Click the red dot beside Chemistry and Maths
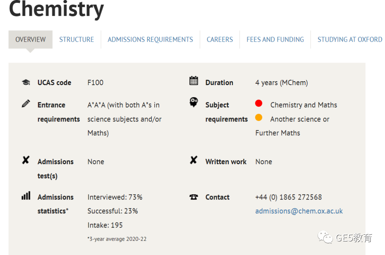The width and height of the screenshot is (385, 255). 258,103
